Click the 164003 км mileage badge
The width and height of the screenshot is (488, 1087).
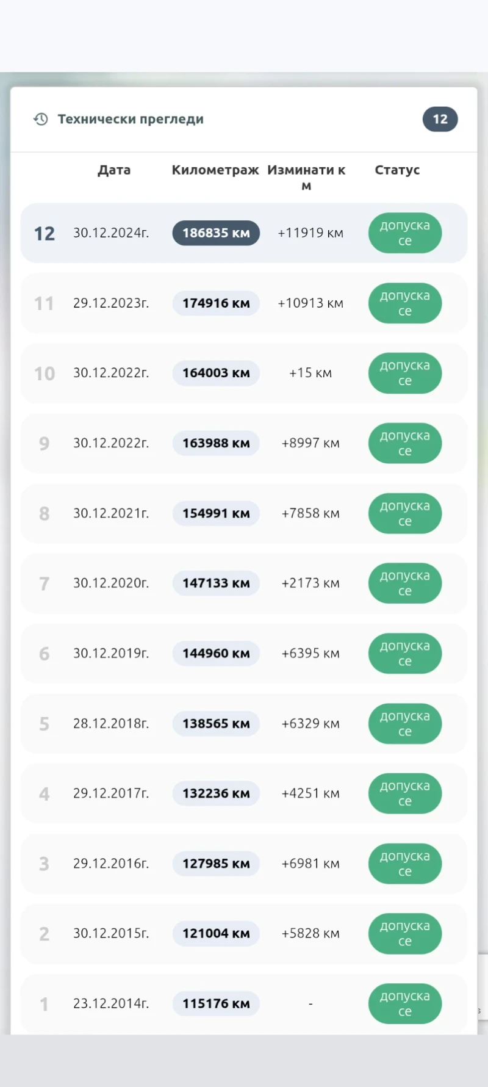216,373
